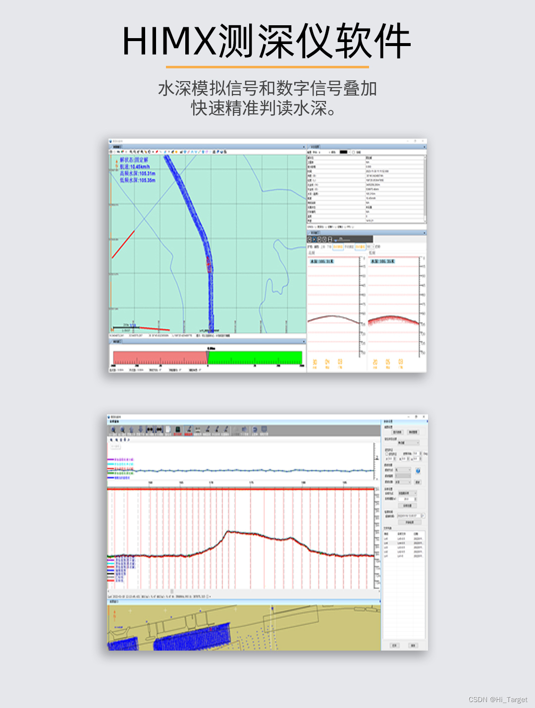Screen dimensions: 535x708
Task: Click the dark green device icon in echogram toolbar
Action: [x=177, y=429]
